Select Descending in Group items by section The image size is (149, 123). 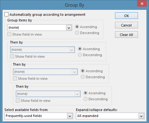(77, 33)
